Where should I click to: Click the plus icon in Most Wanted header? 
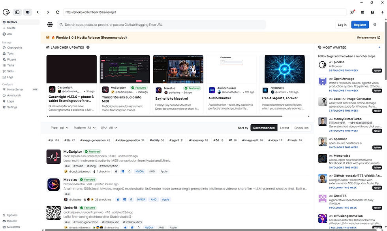point(379,47)
